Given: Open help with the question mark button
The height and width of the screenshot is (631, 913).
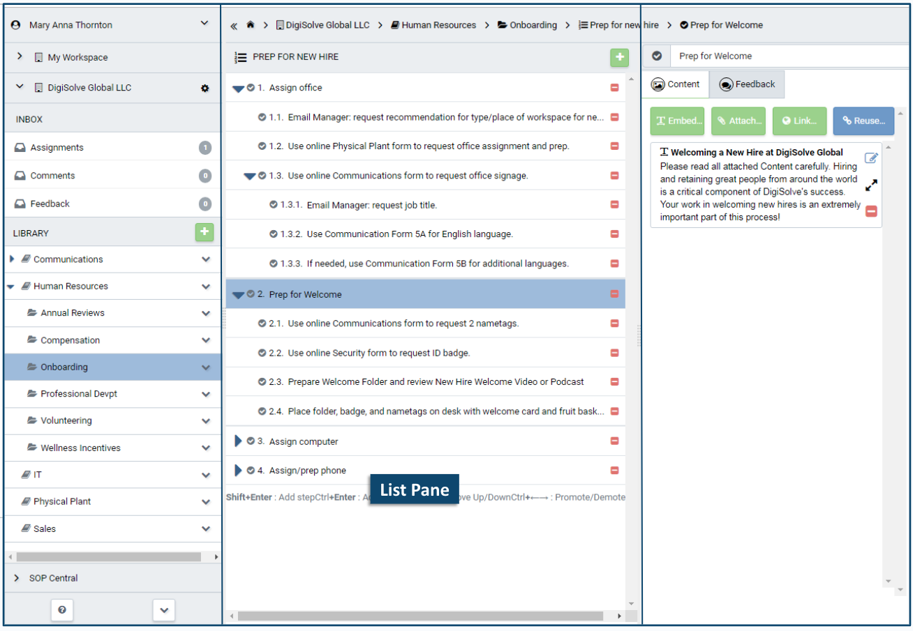Looking at the screenshot, I should click(62, 610).
